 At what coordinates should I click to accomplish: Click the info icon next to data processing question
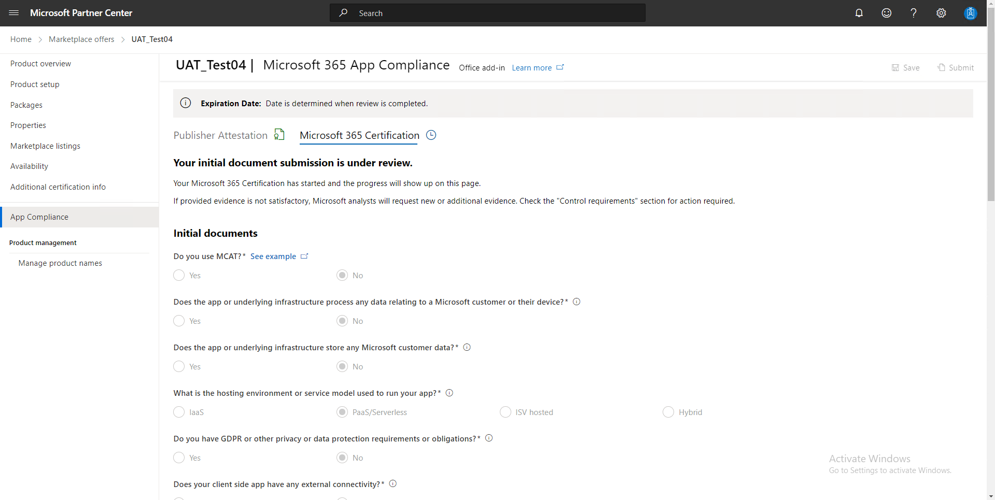click(x=577, y=302)
